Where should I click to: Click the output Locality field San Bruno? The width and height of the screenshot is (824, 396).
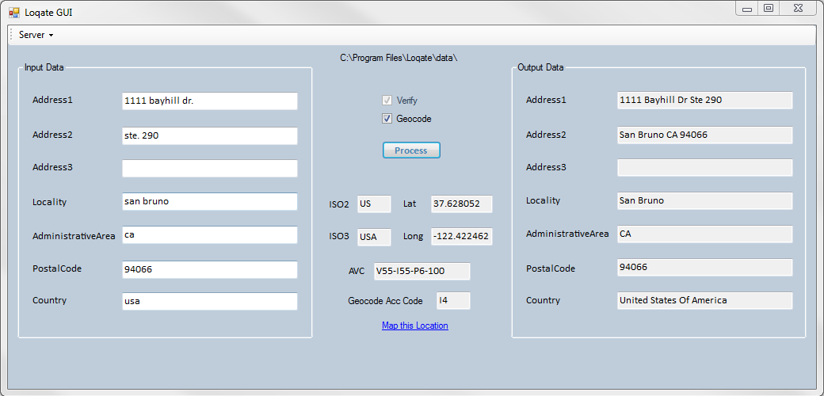click(704, 200)
